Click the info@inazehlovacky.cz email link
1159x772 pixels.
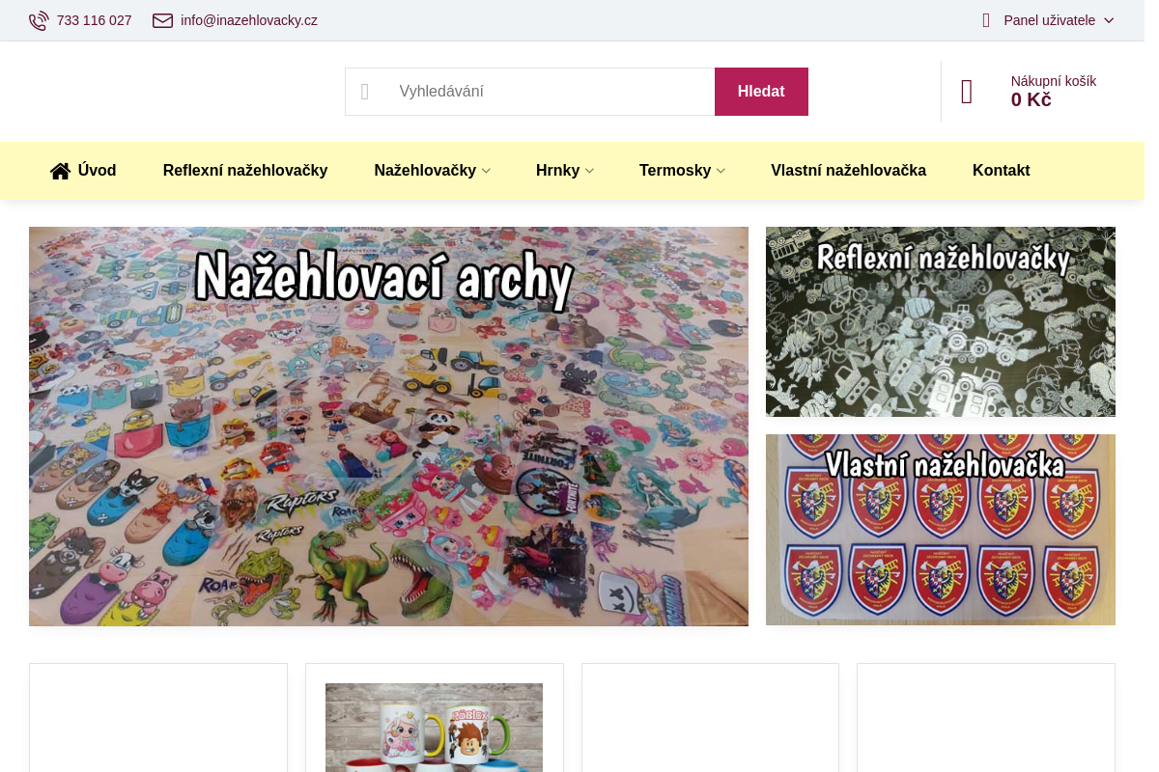point(249,20)
